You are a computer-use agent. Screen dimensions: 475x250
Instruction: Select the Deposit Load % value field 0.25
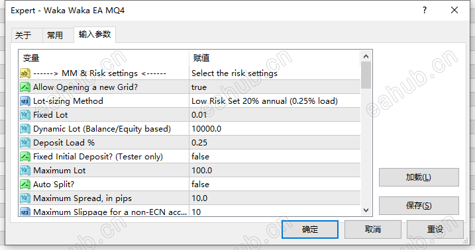275,143
